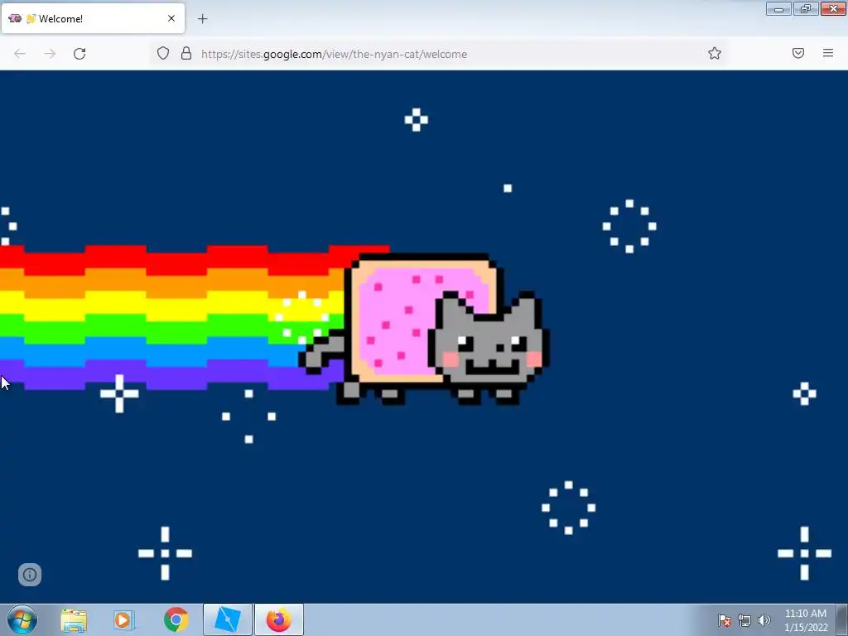Click the Show desktop strip

coord(842,619)
